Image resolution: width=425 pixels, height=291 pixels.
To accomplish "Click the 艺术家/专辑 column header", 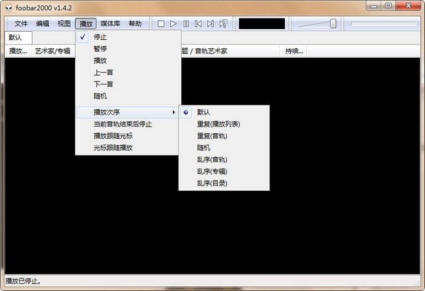I will 53,51.
